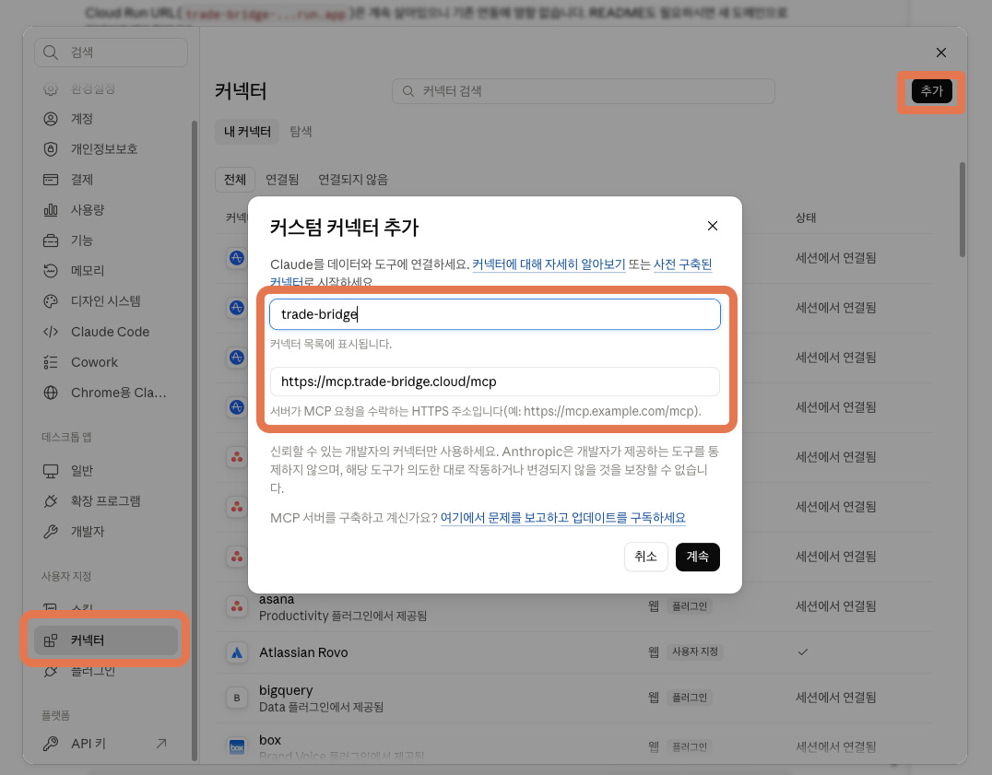Viewport: 992px width, 775px height.
Task: Click the connector list vertical scrollbar
Action: [962, 209]
